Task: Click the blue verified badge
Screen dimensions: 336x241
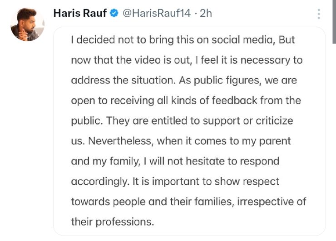Action: pyautogui.click(x=115, y=14)
